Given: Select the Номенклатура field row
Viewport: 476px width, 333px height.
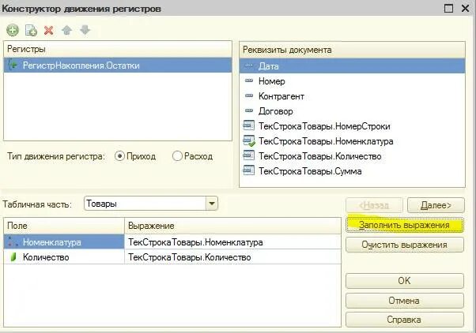Looking at the screenshot, I should coord(64,241).
